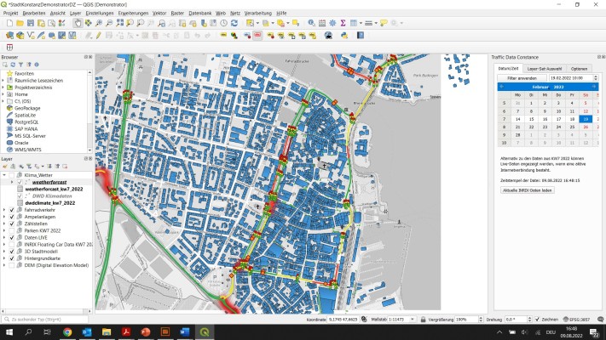Open the Temporal Controller clock icon
This screenshot has width=606, height=340.
(x=224, y=24)
